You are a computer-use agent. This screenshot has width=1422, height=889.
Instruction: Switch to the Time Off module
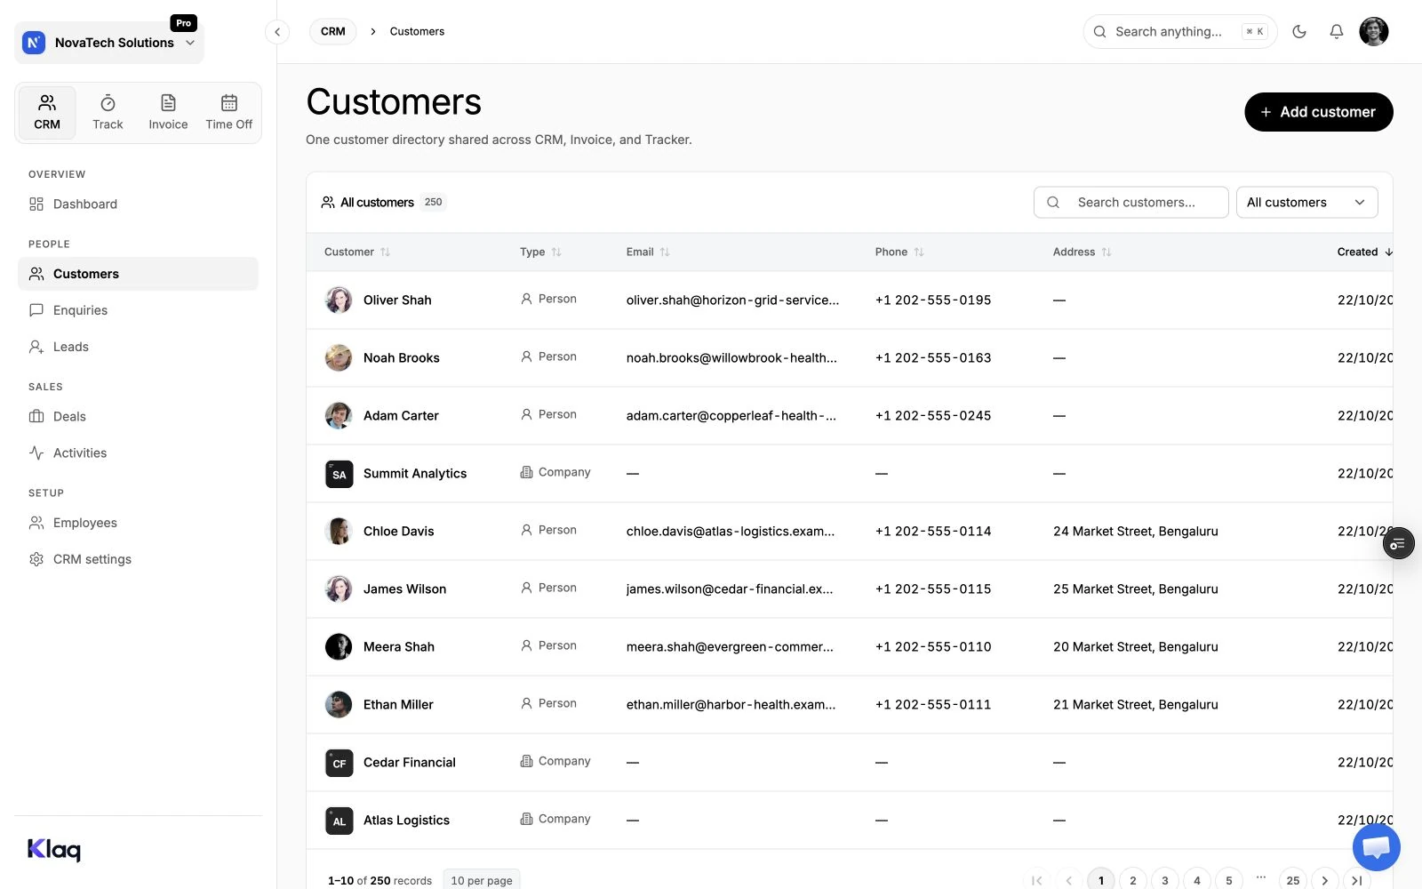tap(228, 113)
